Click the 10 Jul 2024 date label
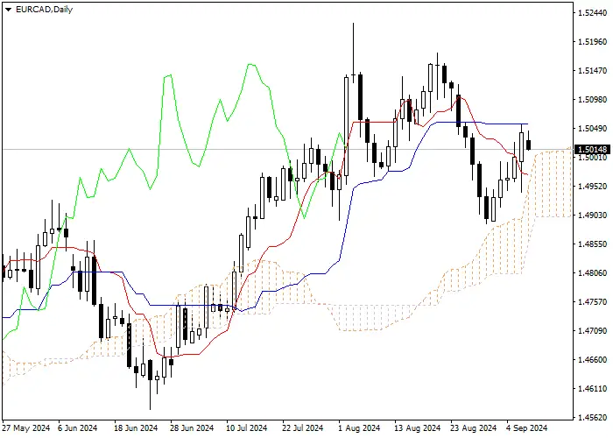This screenshot has height=438, width=613. (x=247, y=428)
